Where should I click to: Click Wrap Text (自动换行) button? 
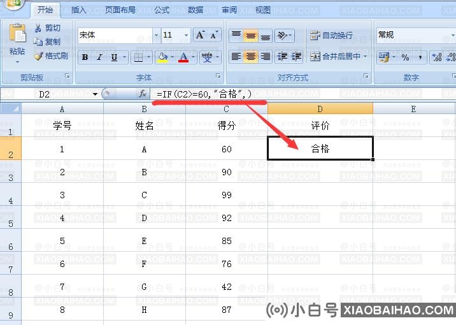coord(331,36)
